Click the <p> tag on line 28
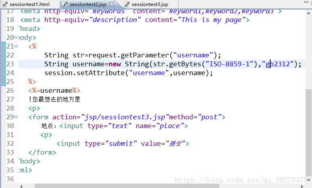Screen dimensions: 312x188 (34, 108)
